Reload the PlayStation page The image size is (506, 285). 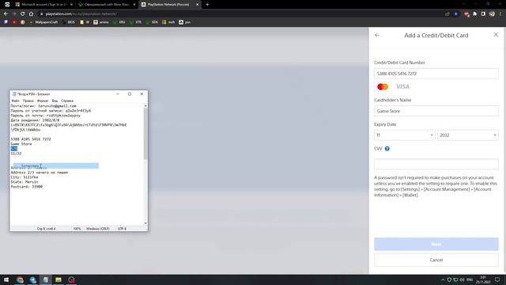pyautogui.click(x=23, y=14)
